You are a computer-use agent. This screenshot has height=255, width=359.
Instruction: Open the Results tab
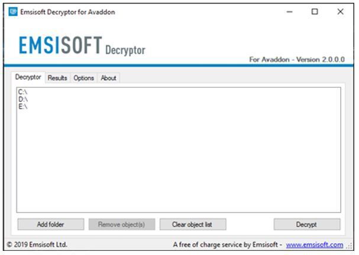(x=57, y=78)
